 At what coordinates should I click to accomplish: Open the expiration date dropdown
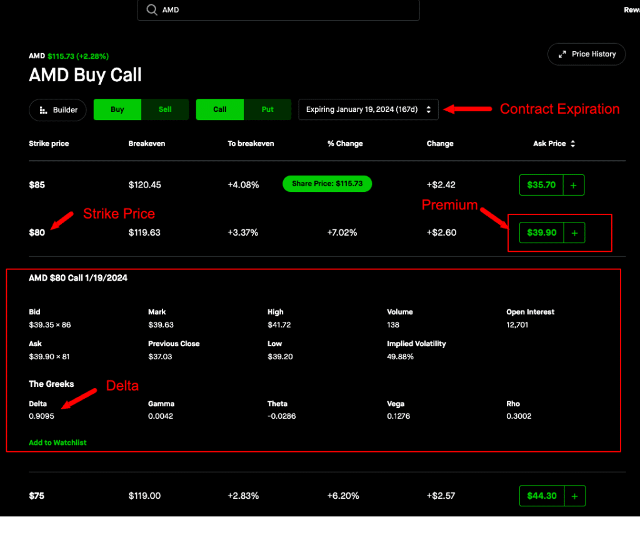(x=368, y=109)
